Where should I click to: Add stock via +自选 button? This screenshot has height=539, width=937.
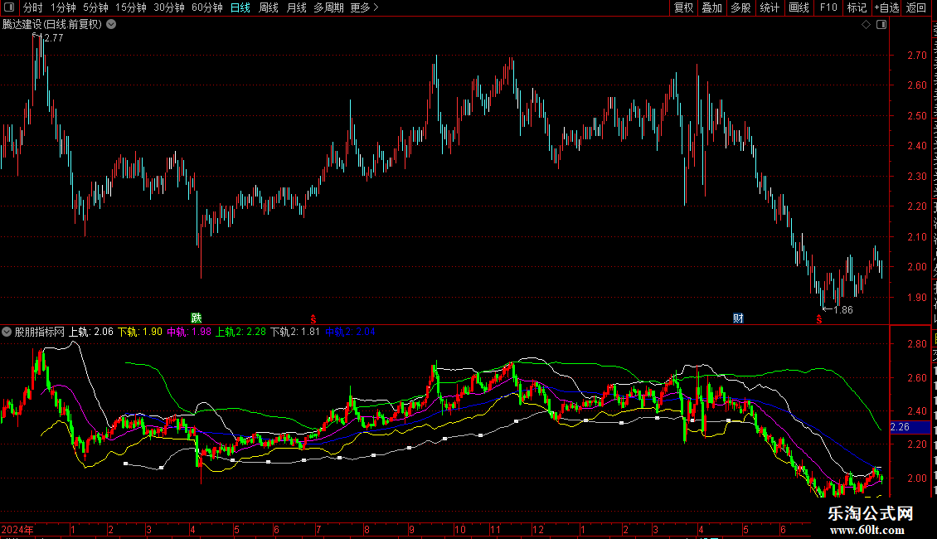pyautogui.click(x=886, y=7)
